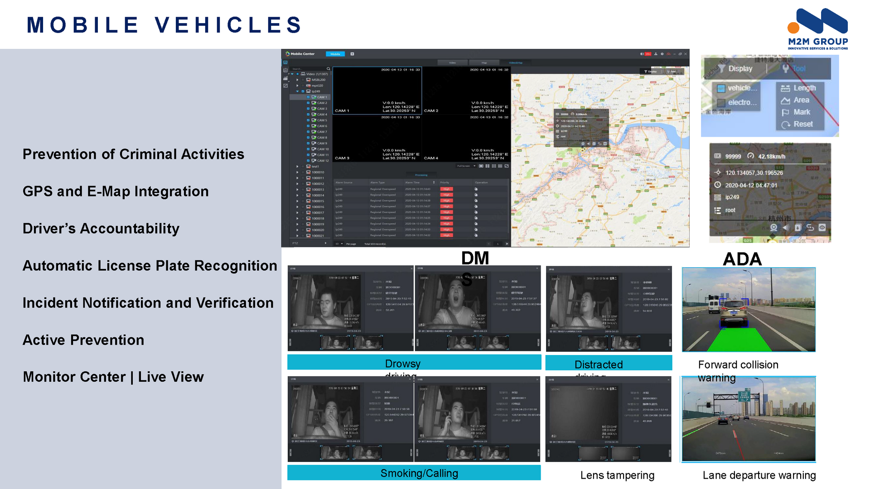The image size is (870, 489).
Task: Select the CAM 3 video pane
Action: (377, 139)
